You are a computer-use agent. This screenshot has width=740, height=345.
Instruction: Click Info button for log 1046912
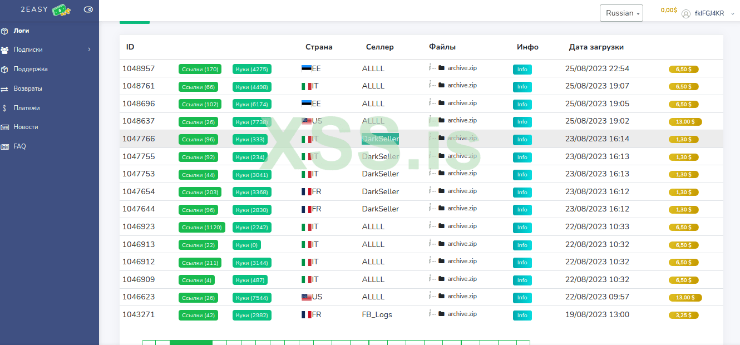pyautogui.click(x=522, y=263)
